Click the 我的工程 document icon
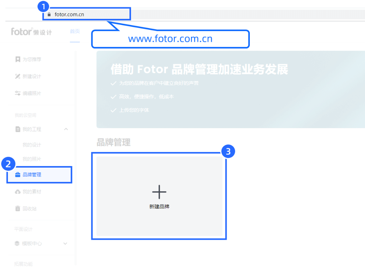Image resolution: width=365 pixels, height=272 pixels. [x=18, y=129]
